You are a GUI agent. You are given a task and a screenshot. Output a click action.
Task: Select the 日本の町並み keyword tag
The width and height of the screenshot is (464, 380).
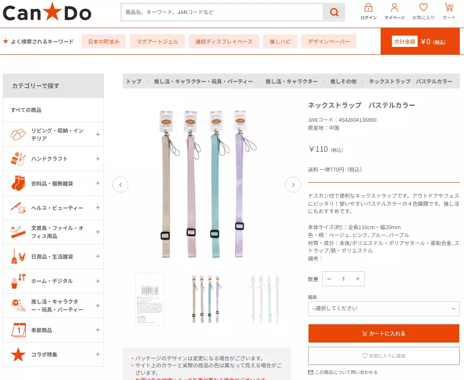pyautogui.click(x=103, y=42)
